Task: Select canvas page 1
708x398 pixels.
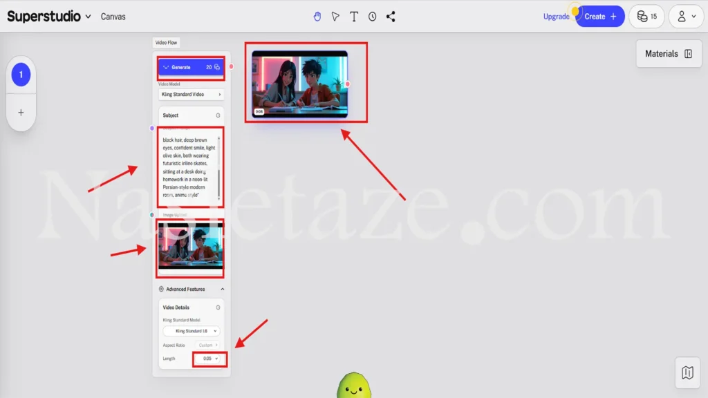Action: click(21, 75)
